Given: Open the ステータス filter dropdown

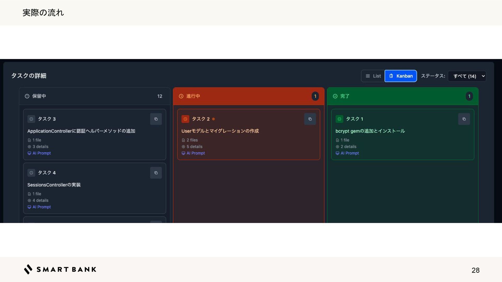Looking at the screenshot, I should click(467, 76).
